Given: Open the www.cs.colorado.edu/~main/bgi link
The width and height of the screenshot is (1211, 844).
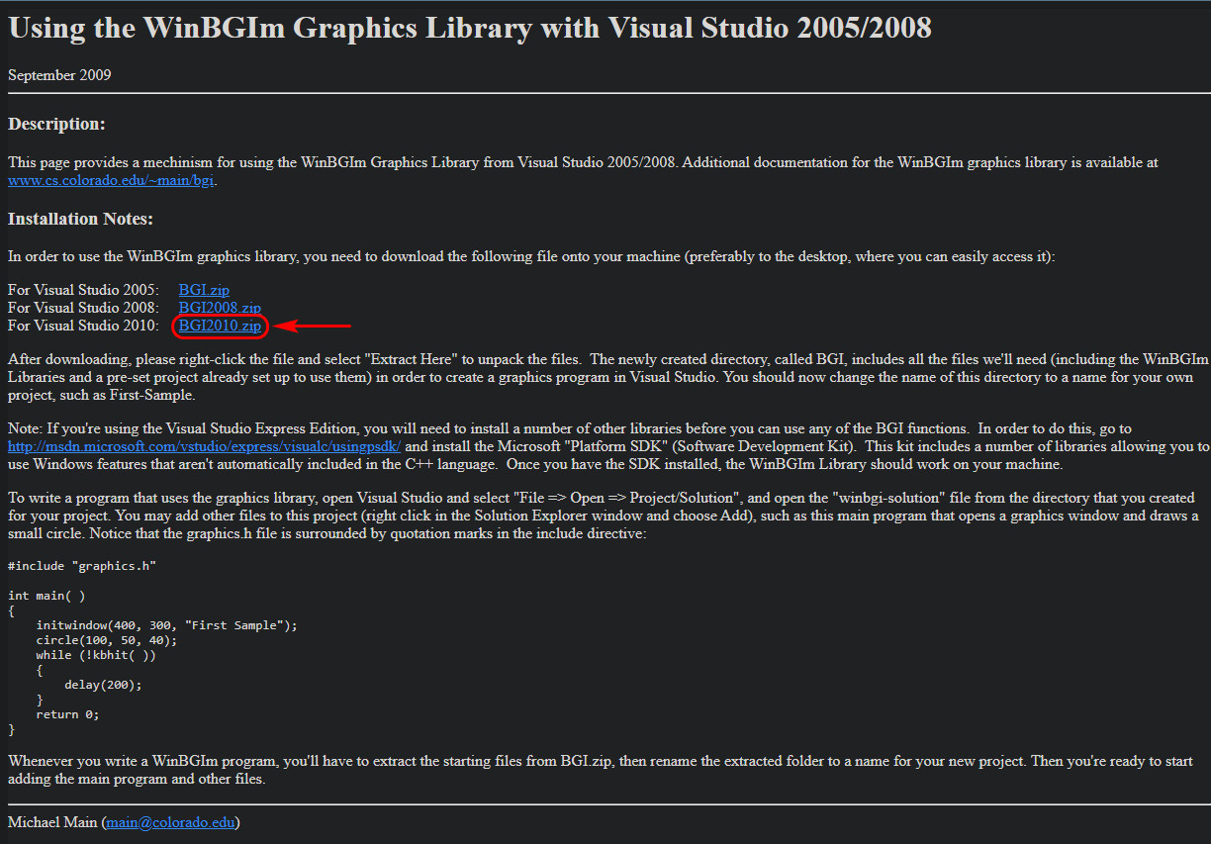Looking at the screenshot, I should tap(111, 180).
